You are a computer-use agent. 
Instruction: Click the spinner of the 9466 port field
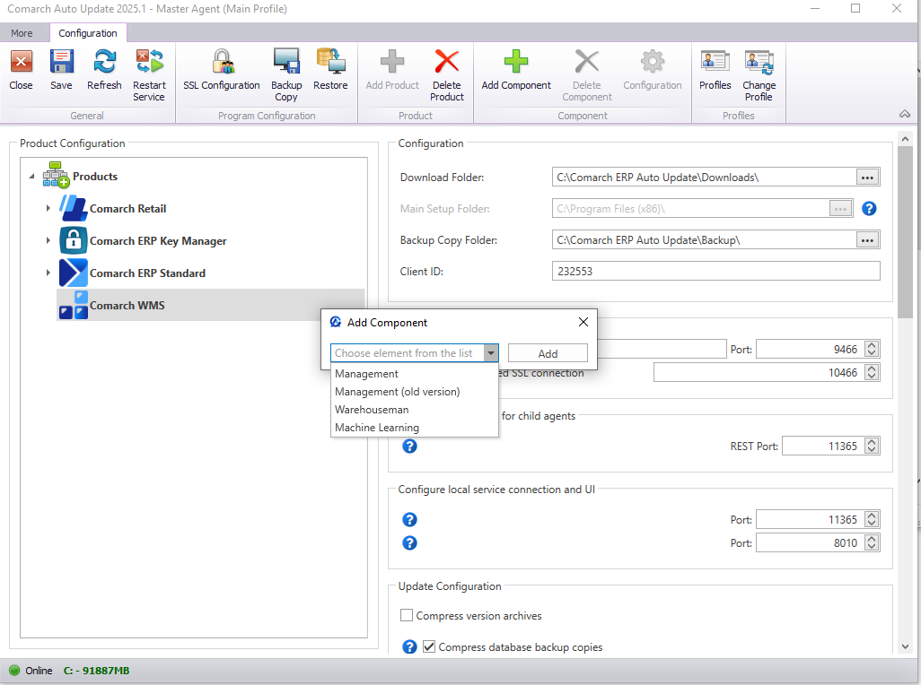[872, 350]
